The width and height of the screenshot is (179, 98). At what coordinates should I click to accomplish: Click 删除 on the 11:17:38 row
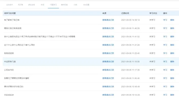[x=172, y=70]
